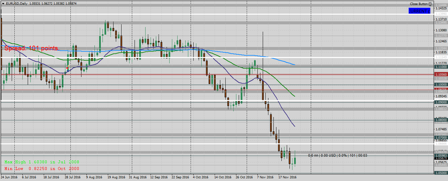The image size is (448, 181).
Task: Click the 1.05000 price level label
Action: coord(441,173)
